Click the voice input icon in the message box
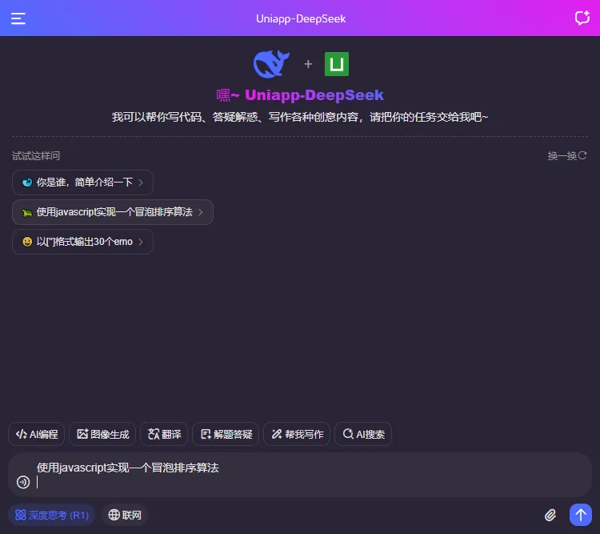Screen dimensions: 600x534 [x=23, y=482]
